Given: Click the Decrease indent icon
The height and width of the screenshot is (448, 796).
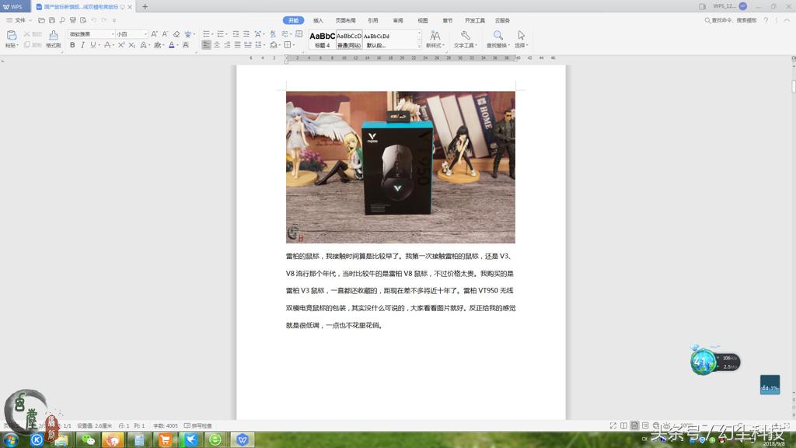Looking at the screenshot, I should (x=236, y=34).
